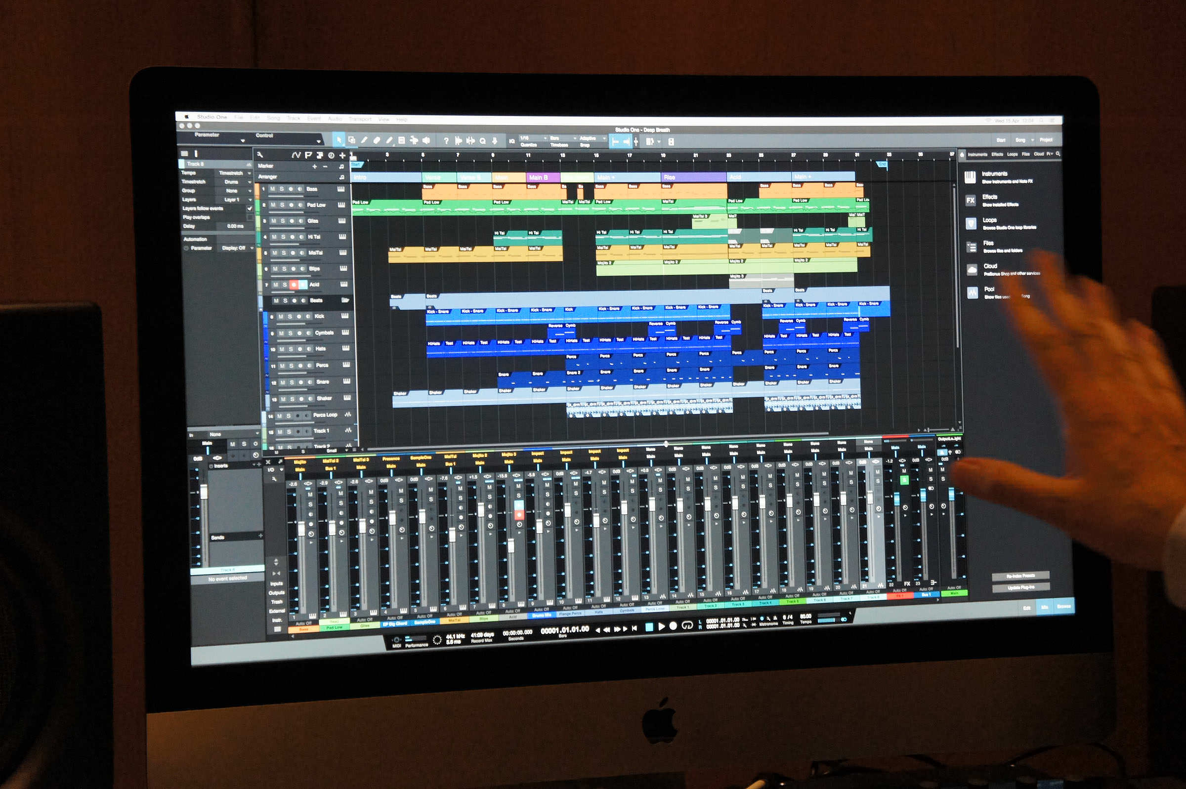Disable record arm on Acid track
Screen dimensions: 1186x789
coord(294,284)
